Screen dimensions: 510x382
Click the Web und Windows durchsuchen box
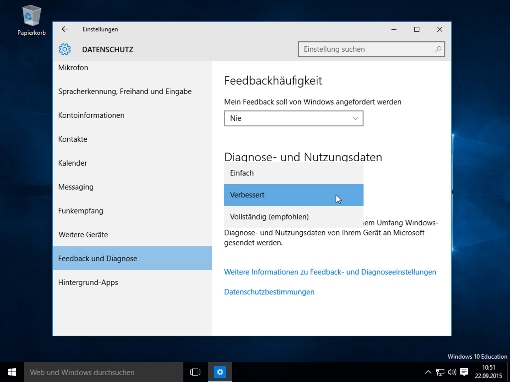103,372
